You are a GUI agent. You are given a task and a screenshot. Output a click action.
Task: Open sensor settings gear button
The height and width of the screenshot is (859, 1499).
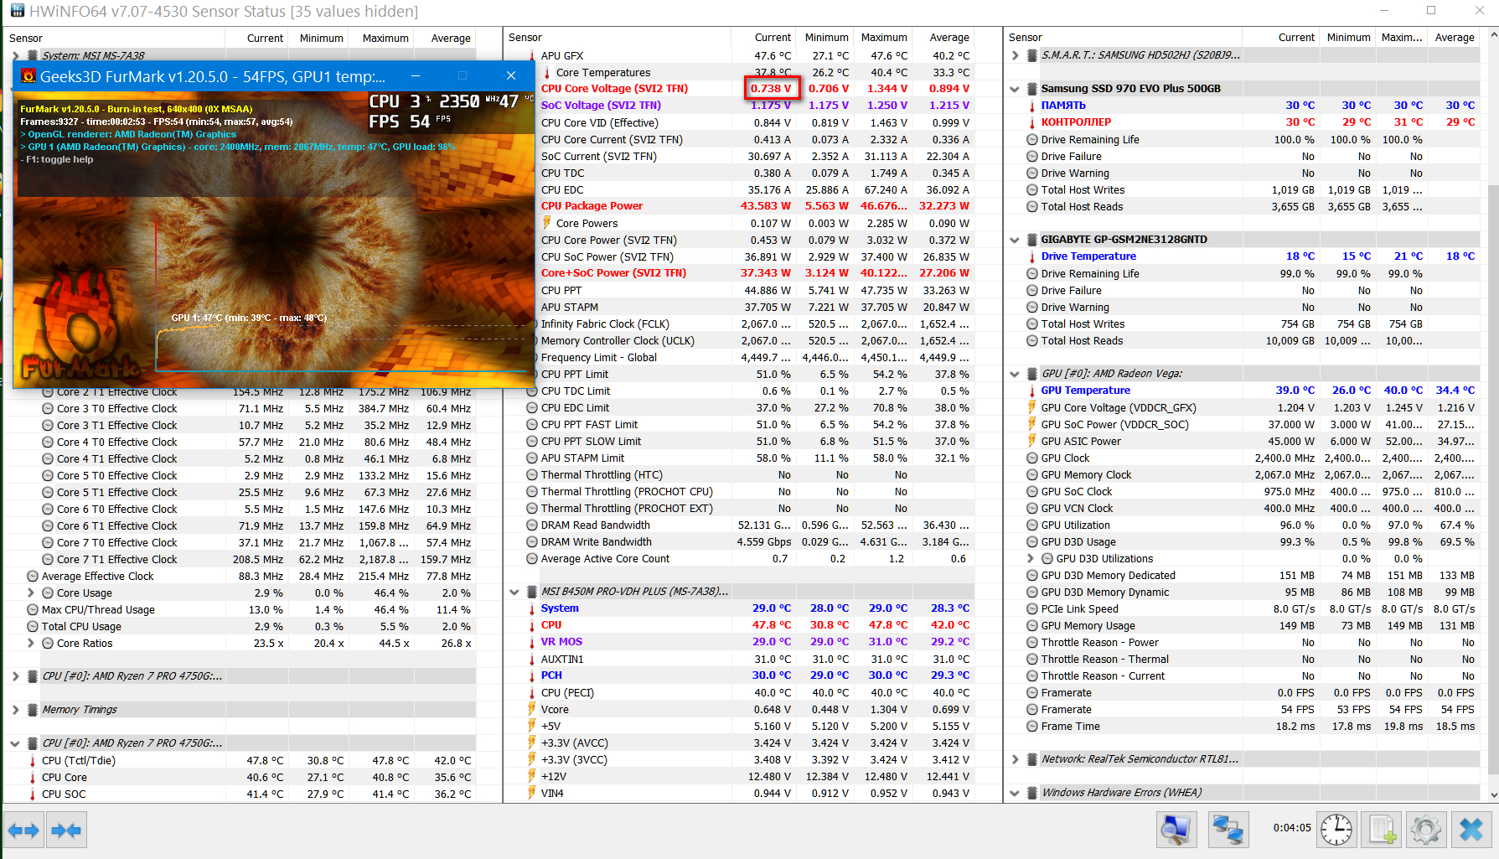pos(1426,831)
